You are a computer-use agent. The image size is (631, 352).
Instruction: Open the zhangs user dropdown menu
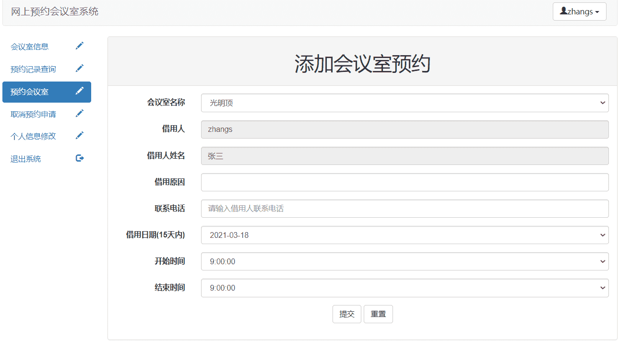pos(579,12)
